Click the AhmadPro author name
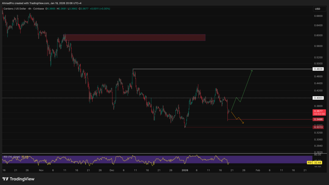This screenshot has width=329, height=185. 9,3
